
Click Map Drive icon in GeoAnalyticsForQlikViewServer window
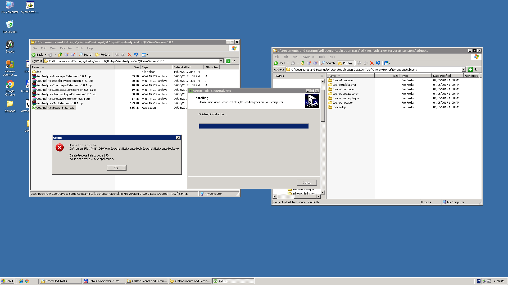(66, 55)
